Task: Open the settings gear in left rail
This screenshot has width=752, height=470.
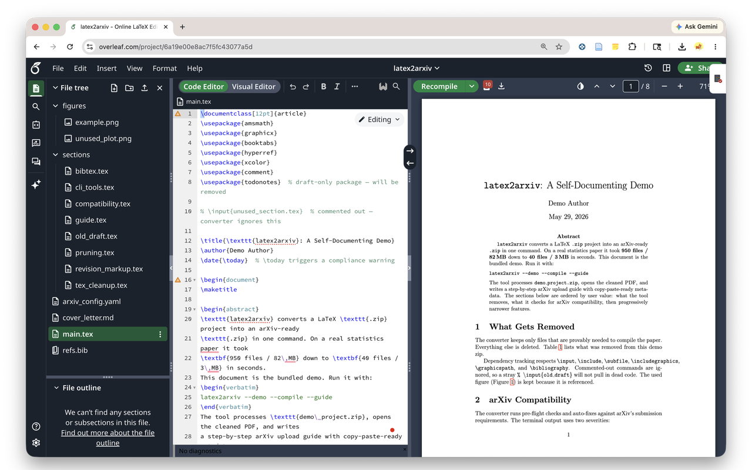Action: click(x=36, y=443)
